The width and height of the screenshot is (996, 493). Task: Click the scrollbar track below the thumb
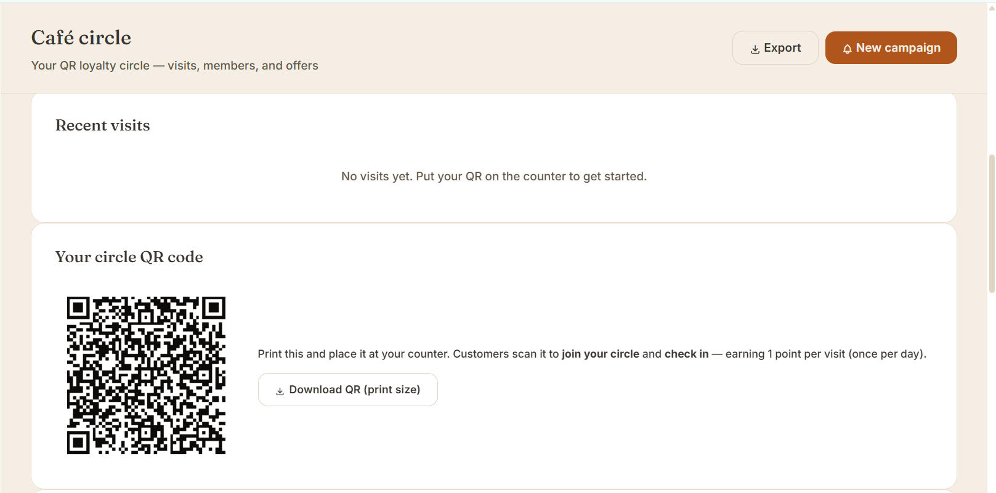click(x=991, y=394)
